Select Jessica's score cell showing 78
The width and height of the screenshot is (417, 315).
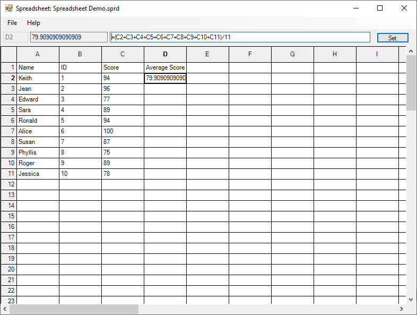[123, 174]
